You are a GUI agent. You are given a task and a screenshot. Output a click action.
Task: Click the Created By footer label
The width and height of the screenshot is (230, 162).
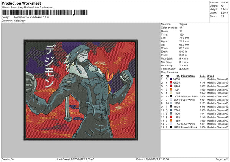pos(8,159)
